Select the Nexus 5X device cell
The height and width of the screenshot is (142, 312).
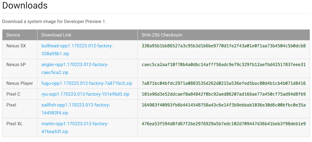point(16,46)
